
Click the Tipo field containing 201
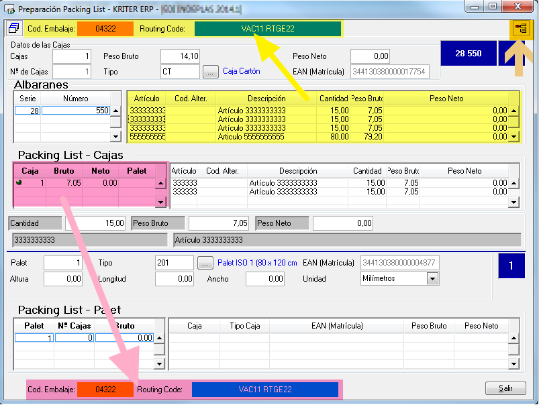click(175, 263)
